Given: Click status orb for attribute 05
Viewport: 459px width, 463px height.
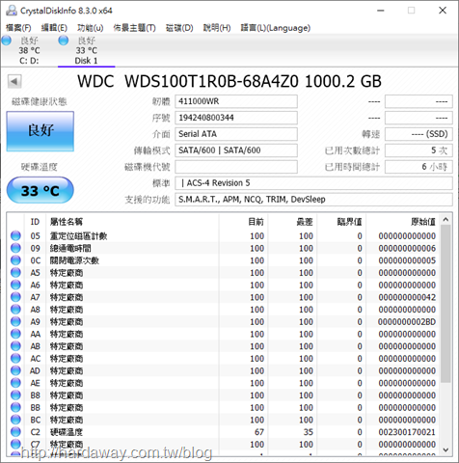Looking at the screenshot, I should 15,235.
